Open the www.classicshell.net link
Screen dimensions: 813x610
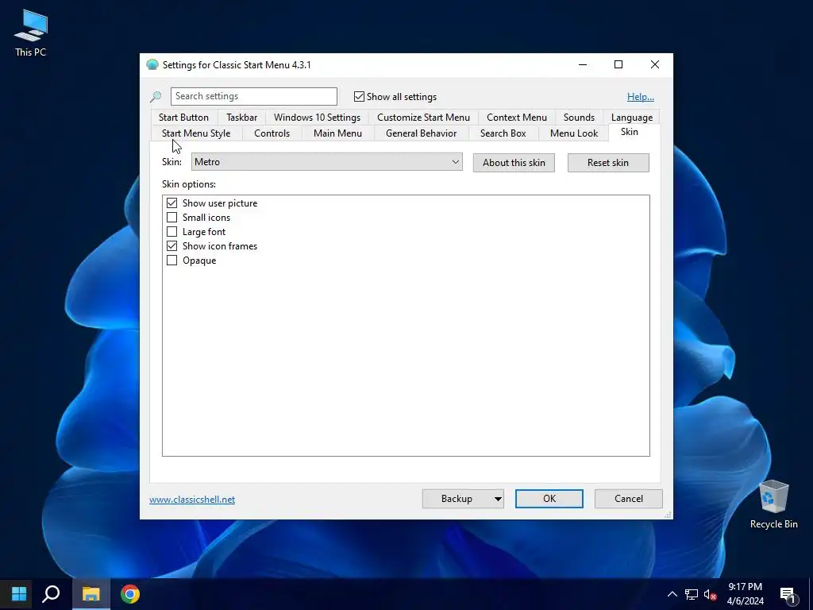coord(192,500)
